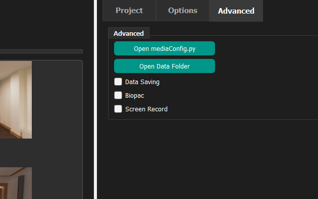Click the Advanced group box title
This screenshot has width=318, height=199.
(129, 33)
